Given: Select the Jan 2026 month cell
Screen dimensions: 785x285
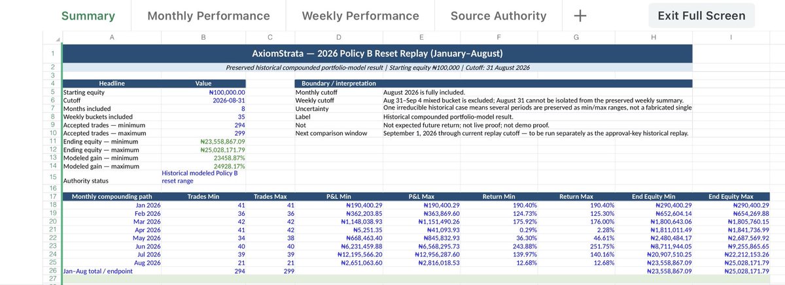Looking at the screenshot, I should point(111,205).
